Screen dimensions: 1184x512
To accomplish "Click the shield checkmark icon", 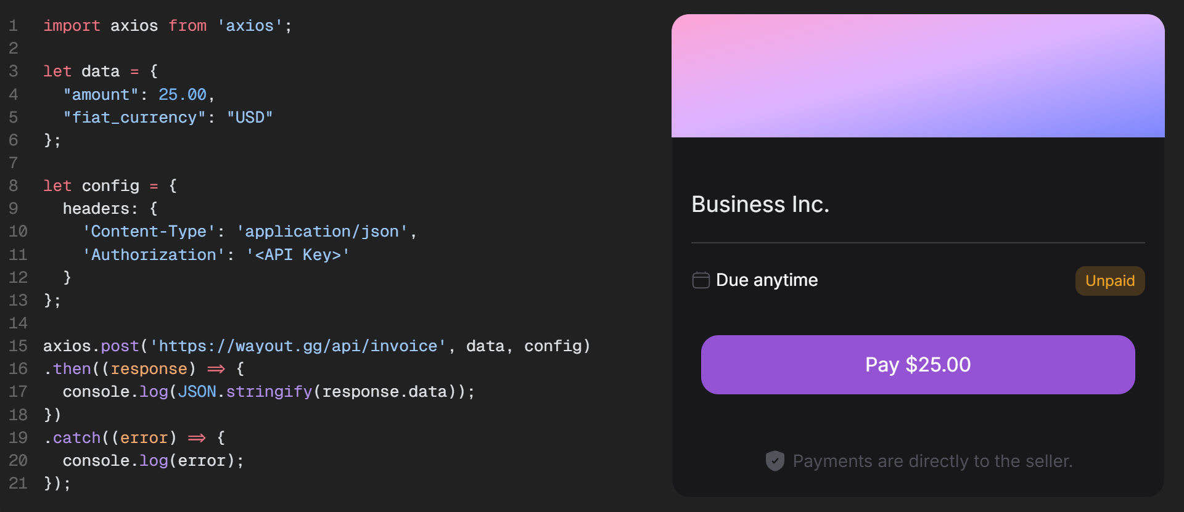I will pyautogui.click(x=775, y=461).
